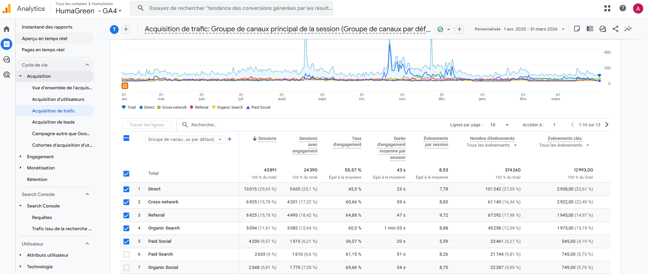This screenshot has width=648, height=274.
Task: Add a secondary dimension with blue plus
Action: [x=230, y=139]
